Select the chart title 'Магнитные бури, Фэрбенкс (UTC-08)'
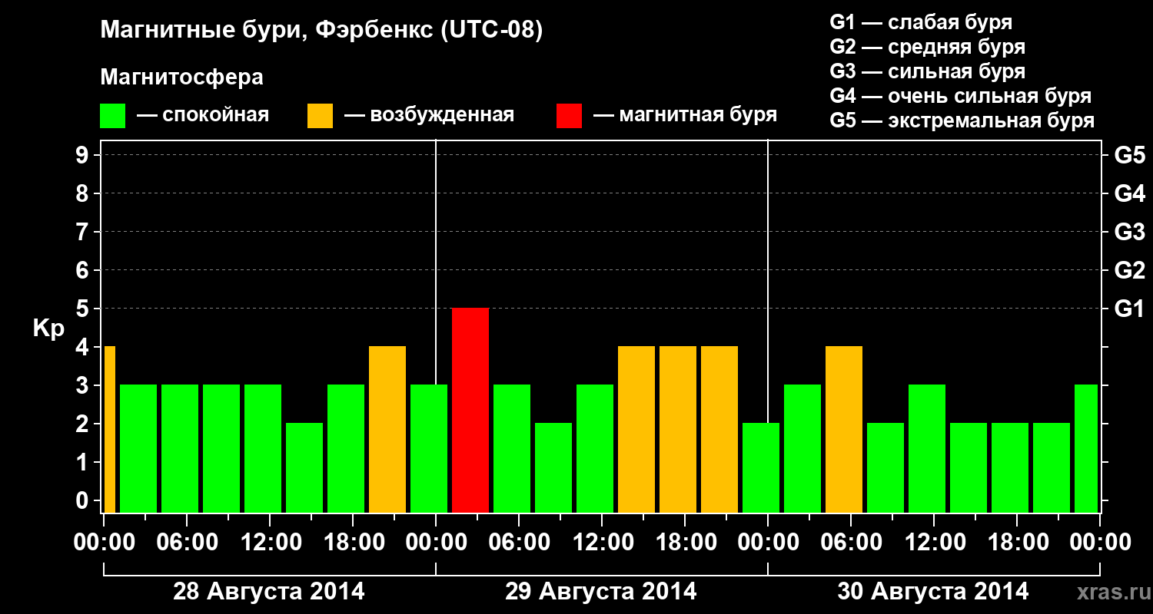 [x=322, y=31]
